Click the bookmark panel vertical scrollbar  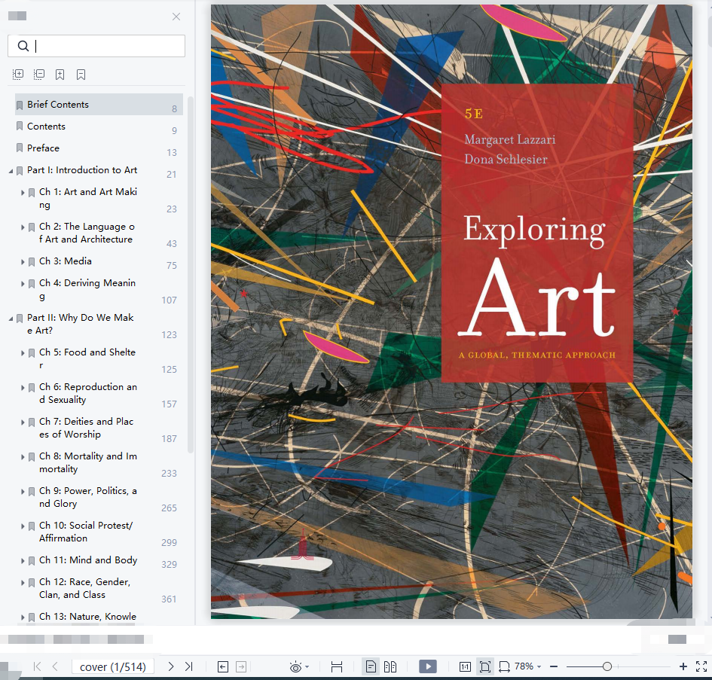(x=191, y=275)
